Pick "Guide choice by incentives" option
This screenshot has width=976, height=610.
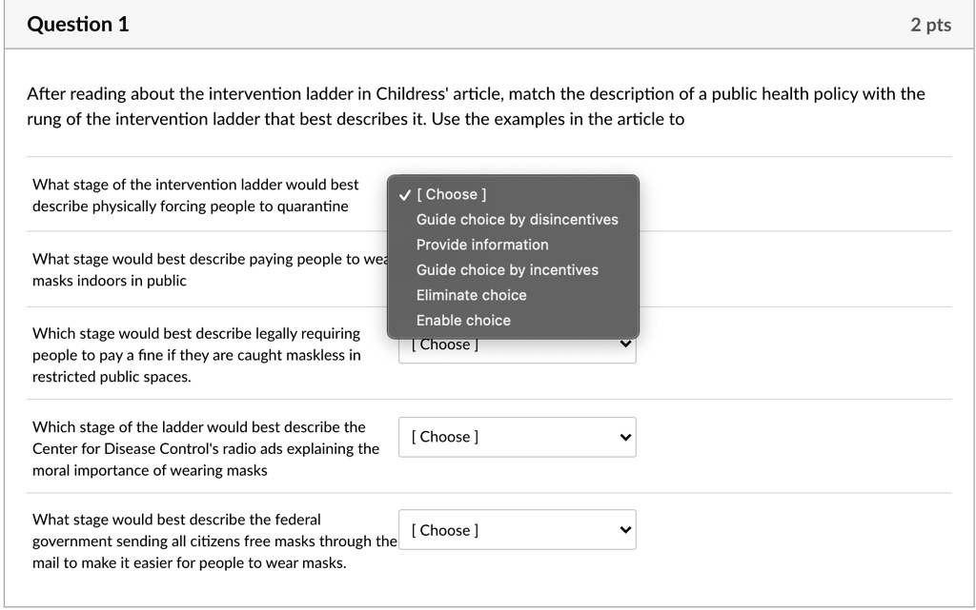(x=507, y=270)
